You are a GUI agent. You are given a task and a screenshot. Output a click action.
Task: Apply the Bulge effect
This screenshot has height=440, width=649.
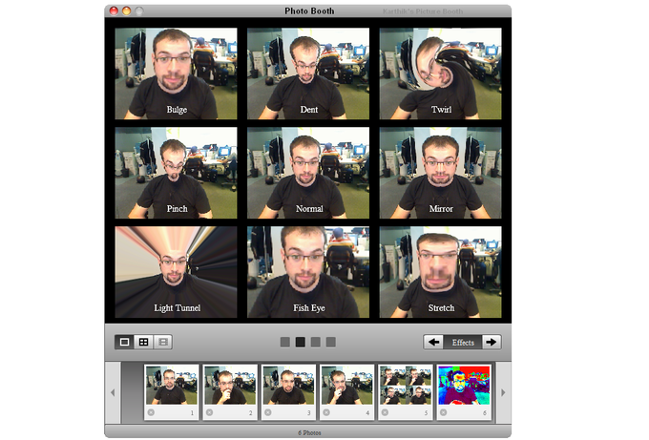point(177,73)
